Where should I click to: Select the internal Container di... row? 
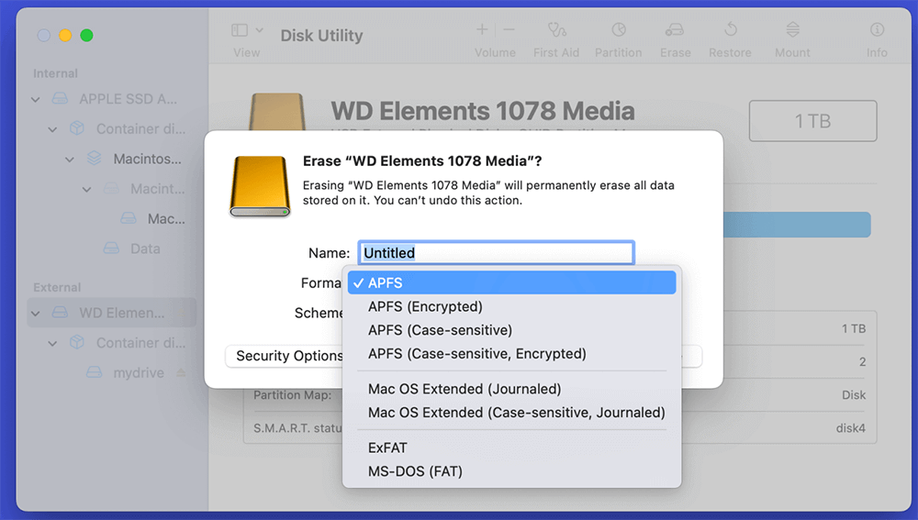111,128
